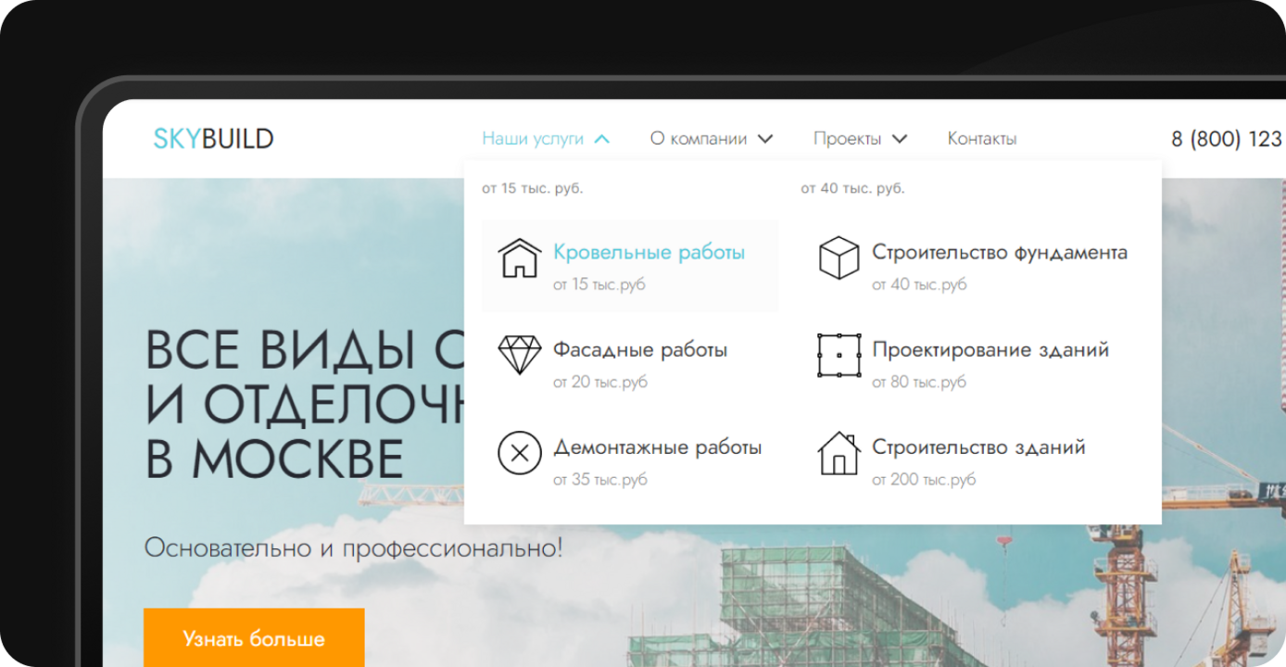Click the price text от 35 тыс.руб
Viewport: 1286px width, 667px height.
click(600, 479)
